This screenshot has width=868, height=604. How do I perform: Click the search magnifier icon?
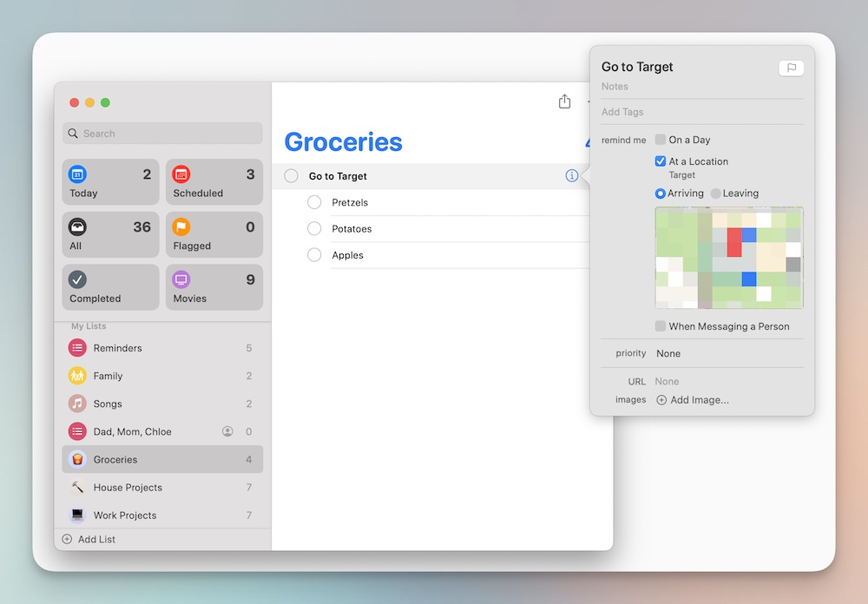pyautogui.click(x=73, y=134)
